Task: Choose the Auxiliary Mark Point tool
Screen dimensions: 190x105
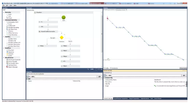Action: click(x=14, y=46)
